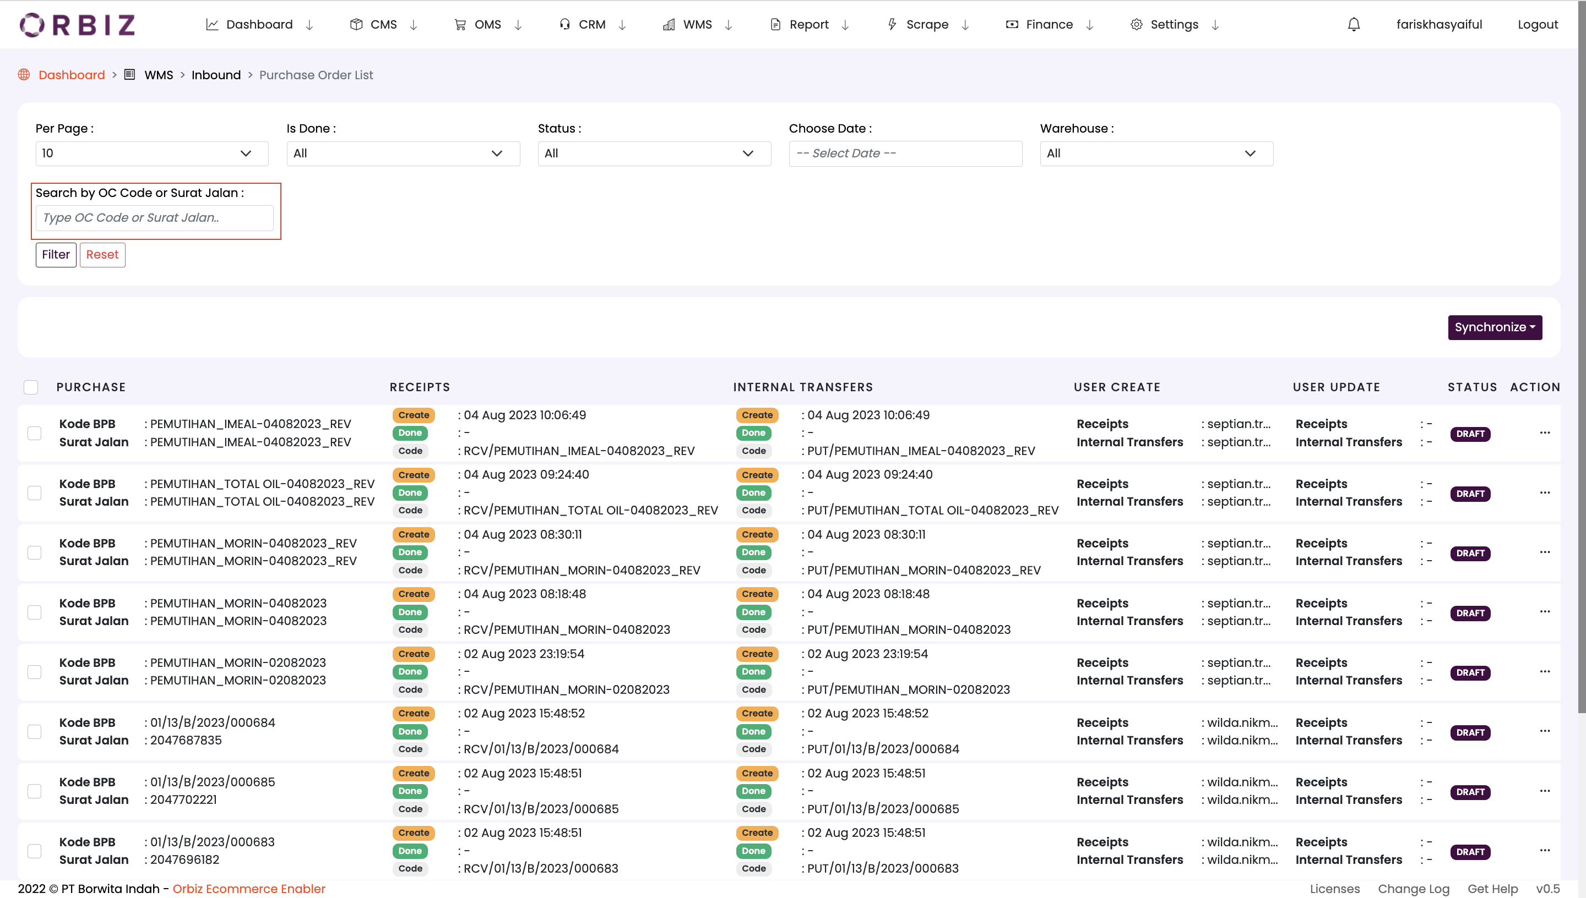Check the PEMUTIHAN_TOTAL OIL-04082023_REV row checkbox
1586x898 pixels.
[35, 493]
